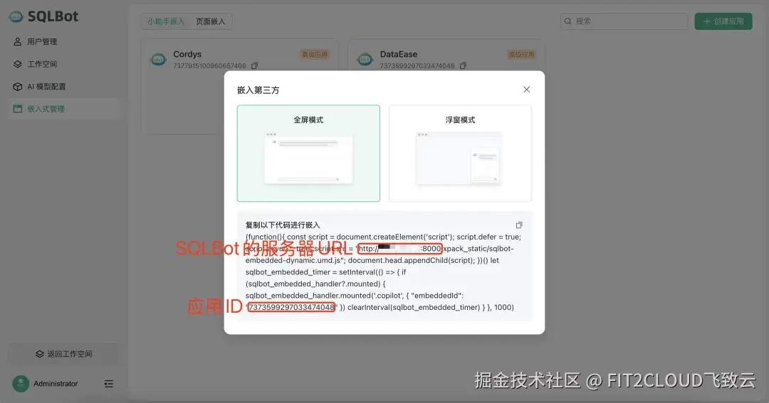Screen dimensions: 769x403
Task: Click the Administrator username
Action: point(56,384)
